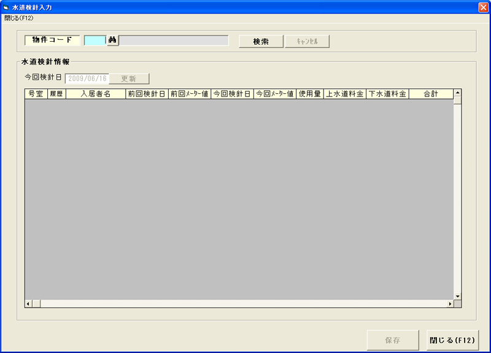Click the 更新 update button
Image resolution: width=491 pixels, height=353 pixels.
129,79
